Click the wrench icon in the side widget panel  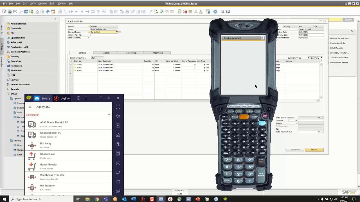352,31
